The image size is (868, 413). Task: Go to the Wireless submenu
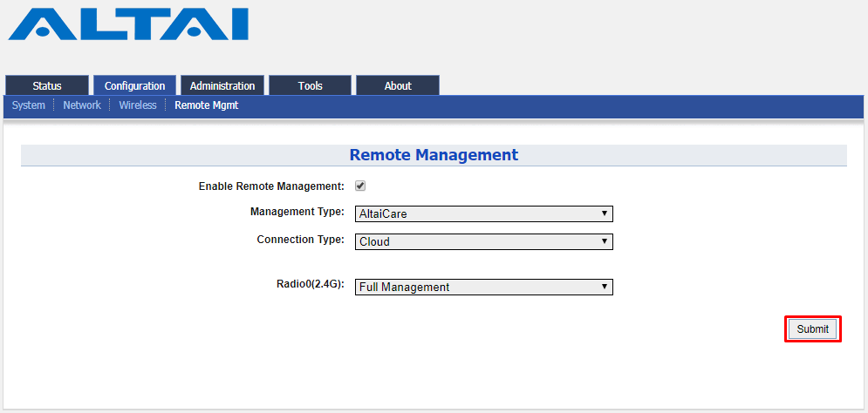tap(138, 105)
